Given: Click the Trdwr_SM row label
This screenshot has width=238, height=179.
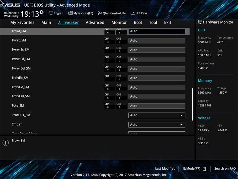Looking at the screenshot, I should click(19, 31).
